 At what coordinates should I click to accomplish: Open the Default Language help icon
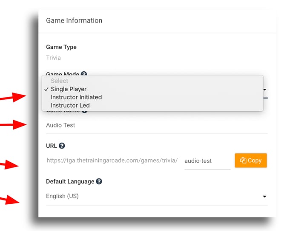click(99, 181)
